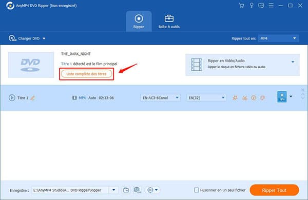The height and width of the screenshot is (200, 308).
Task: Expand the Ripper en Vidéo/Audio mode dropdown
Action: (x=293, y=62)
